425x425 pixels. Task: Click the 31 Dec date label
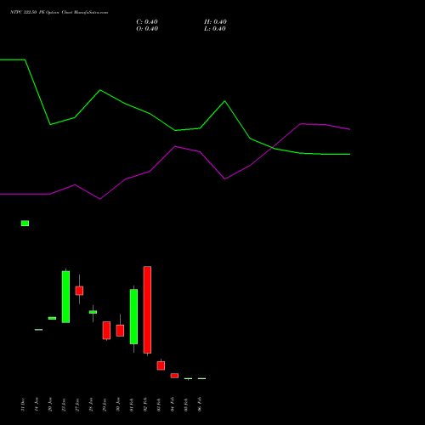pos(23,405)
